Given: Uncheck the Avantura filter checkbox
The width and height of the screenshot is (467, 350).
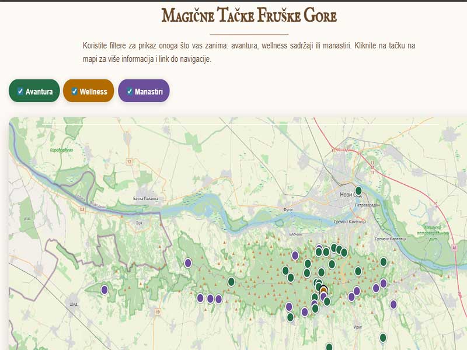Looking at the screenshot, I should [19, 92].
